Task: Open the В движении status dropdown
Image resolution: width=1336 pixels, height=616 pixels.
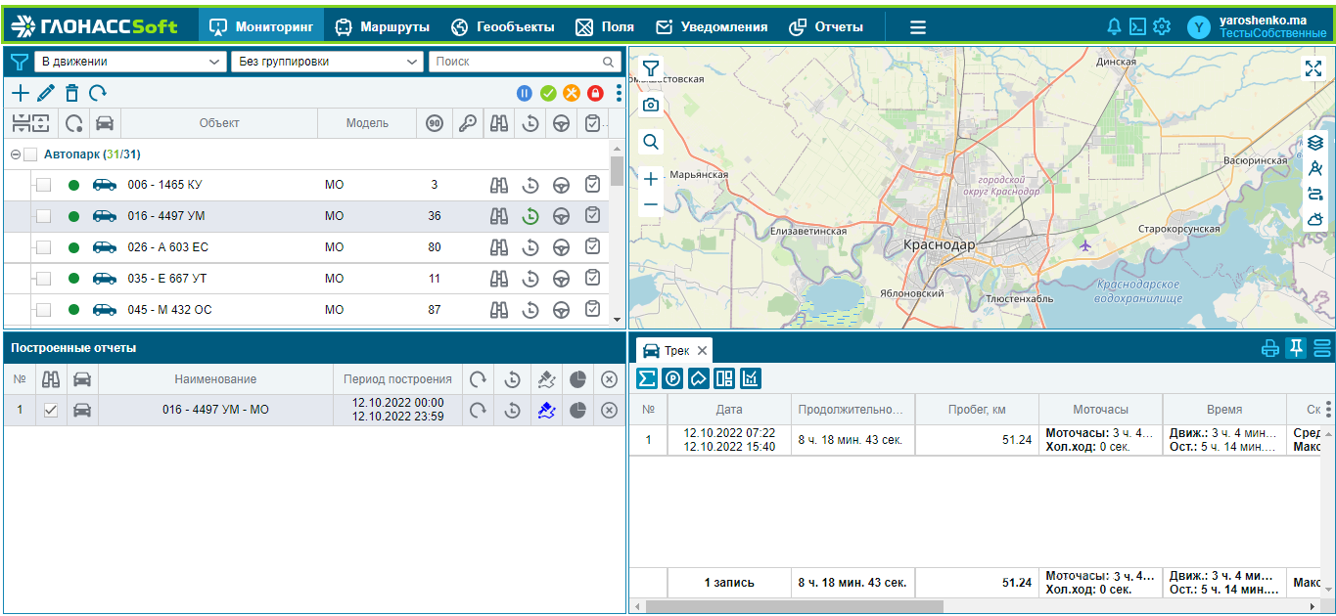Action: click(130, 62)
